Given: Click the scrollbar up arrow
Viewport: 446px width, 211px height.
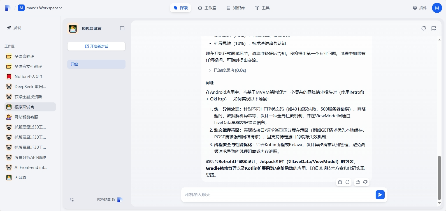Looking at the screenshot, I should (439, 40).
